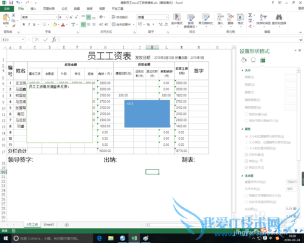
Task: Switch to the Developer tab
Action: [117, 9]
